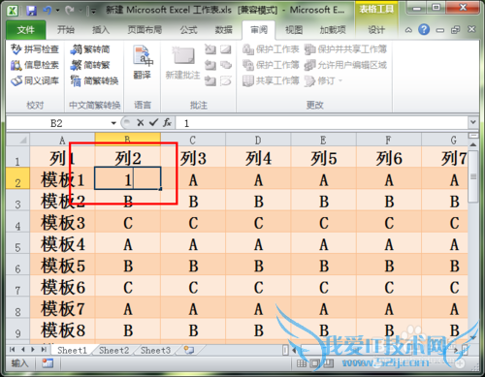Open the Customize Quick Access Toolbar dropdown

pyautogui.click(x=93, y=12)
